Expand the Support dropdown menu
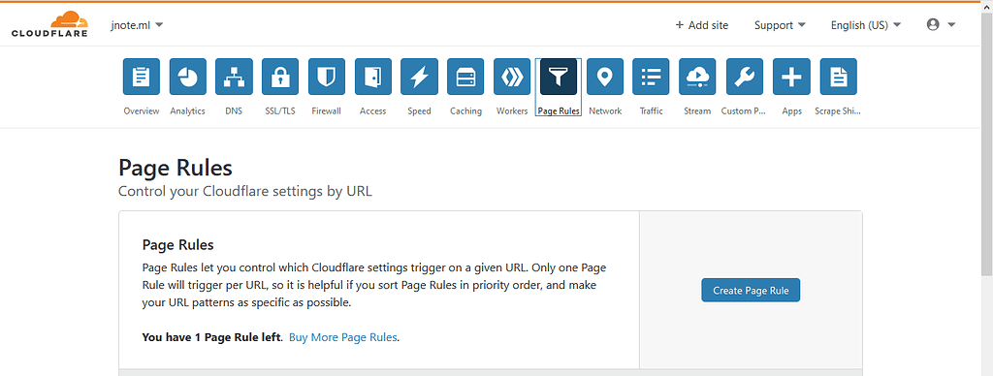 pos(780,25)
